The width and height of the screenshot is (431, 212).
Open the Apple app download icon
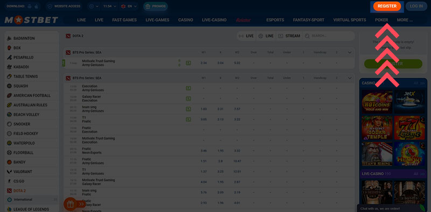36,6
